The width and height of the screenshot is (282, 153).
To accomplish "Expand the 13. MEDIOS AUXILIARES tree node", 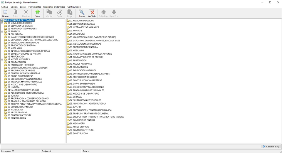I will point(2,59).
